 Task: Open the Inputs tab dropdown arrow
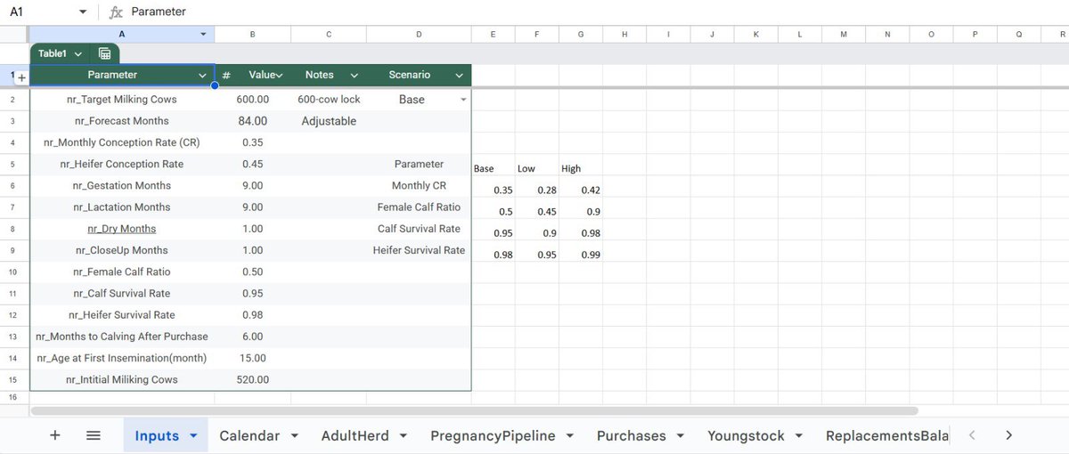pyautogui.click(x=192, y=436)
